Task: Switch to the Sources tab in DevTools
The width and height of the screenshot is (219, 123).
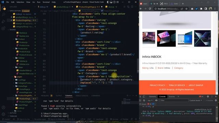Action: tap(172, 96)
